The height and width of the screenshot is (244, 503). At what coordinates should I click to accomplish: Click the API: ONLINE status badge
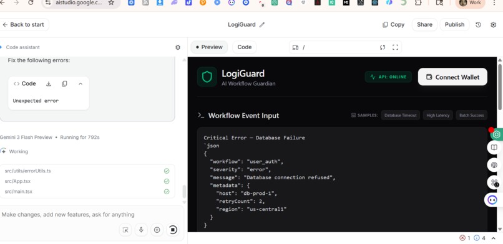[x=388, y=77]
